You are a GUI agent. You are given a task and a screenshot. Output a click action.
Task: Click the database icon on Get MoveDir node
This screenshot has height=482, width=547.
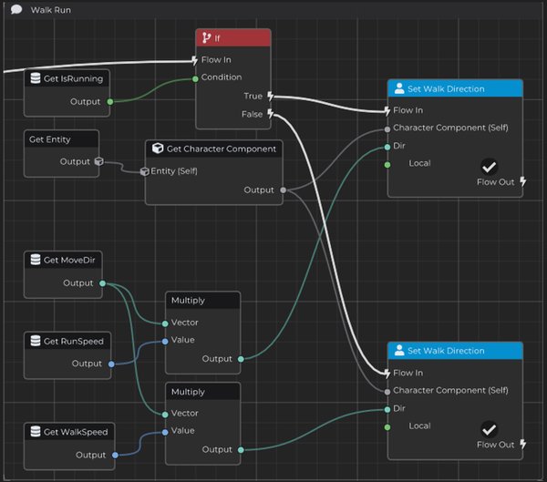[x=36, y=260]
